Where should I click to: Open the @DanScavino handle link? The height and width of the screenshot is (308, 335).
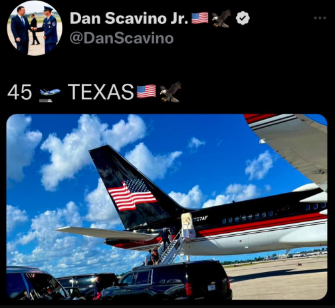122,38
